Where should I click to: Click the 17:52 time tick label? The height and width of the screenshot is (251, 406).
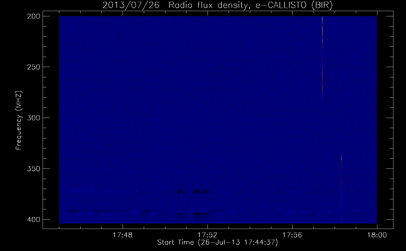(x=208, y=235)
